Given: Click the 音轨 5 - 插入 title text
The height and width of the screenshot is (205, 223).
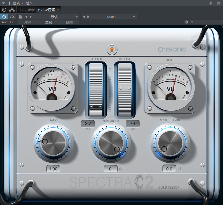Looking at the screenshot, I should point(23,3).
